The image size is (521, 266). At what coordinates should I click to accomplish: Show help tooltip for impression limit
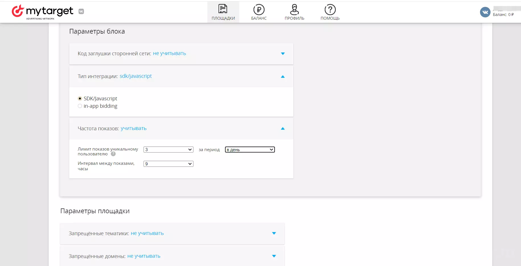[113, 154]
